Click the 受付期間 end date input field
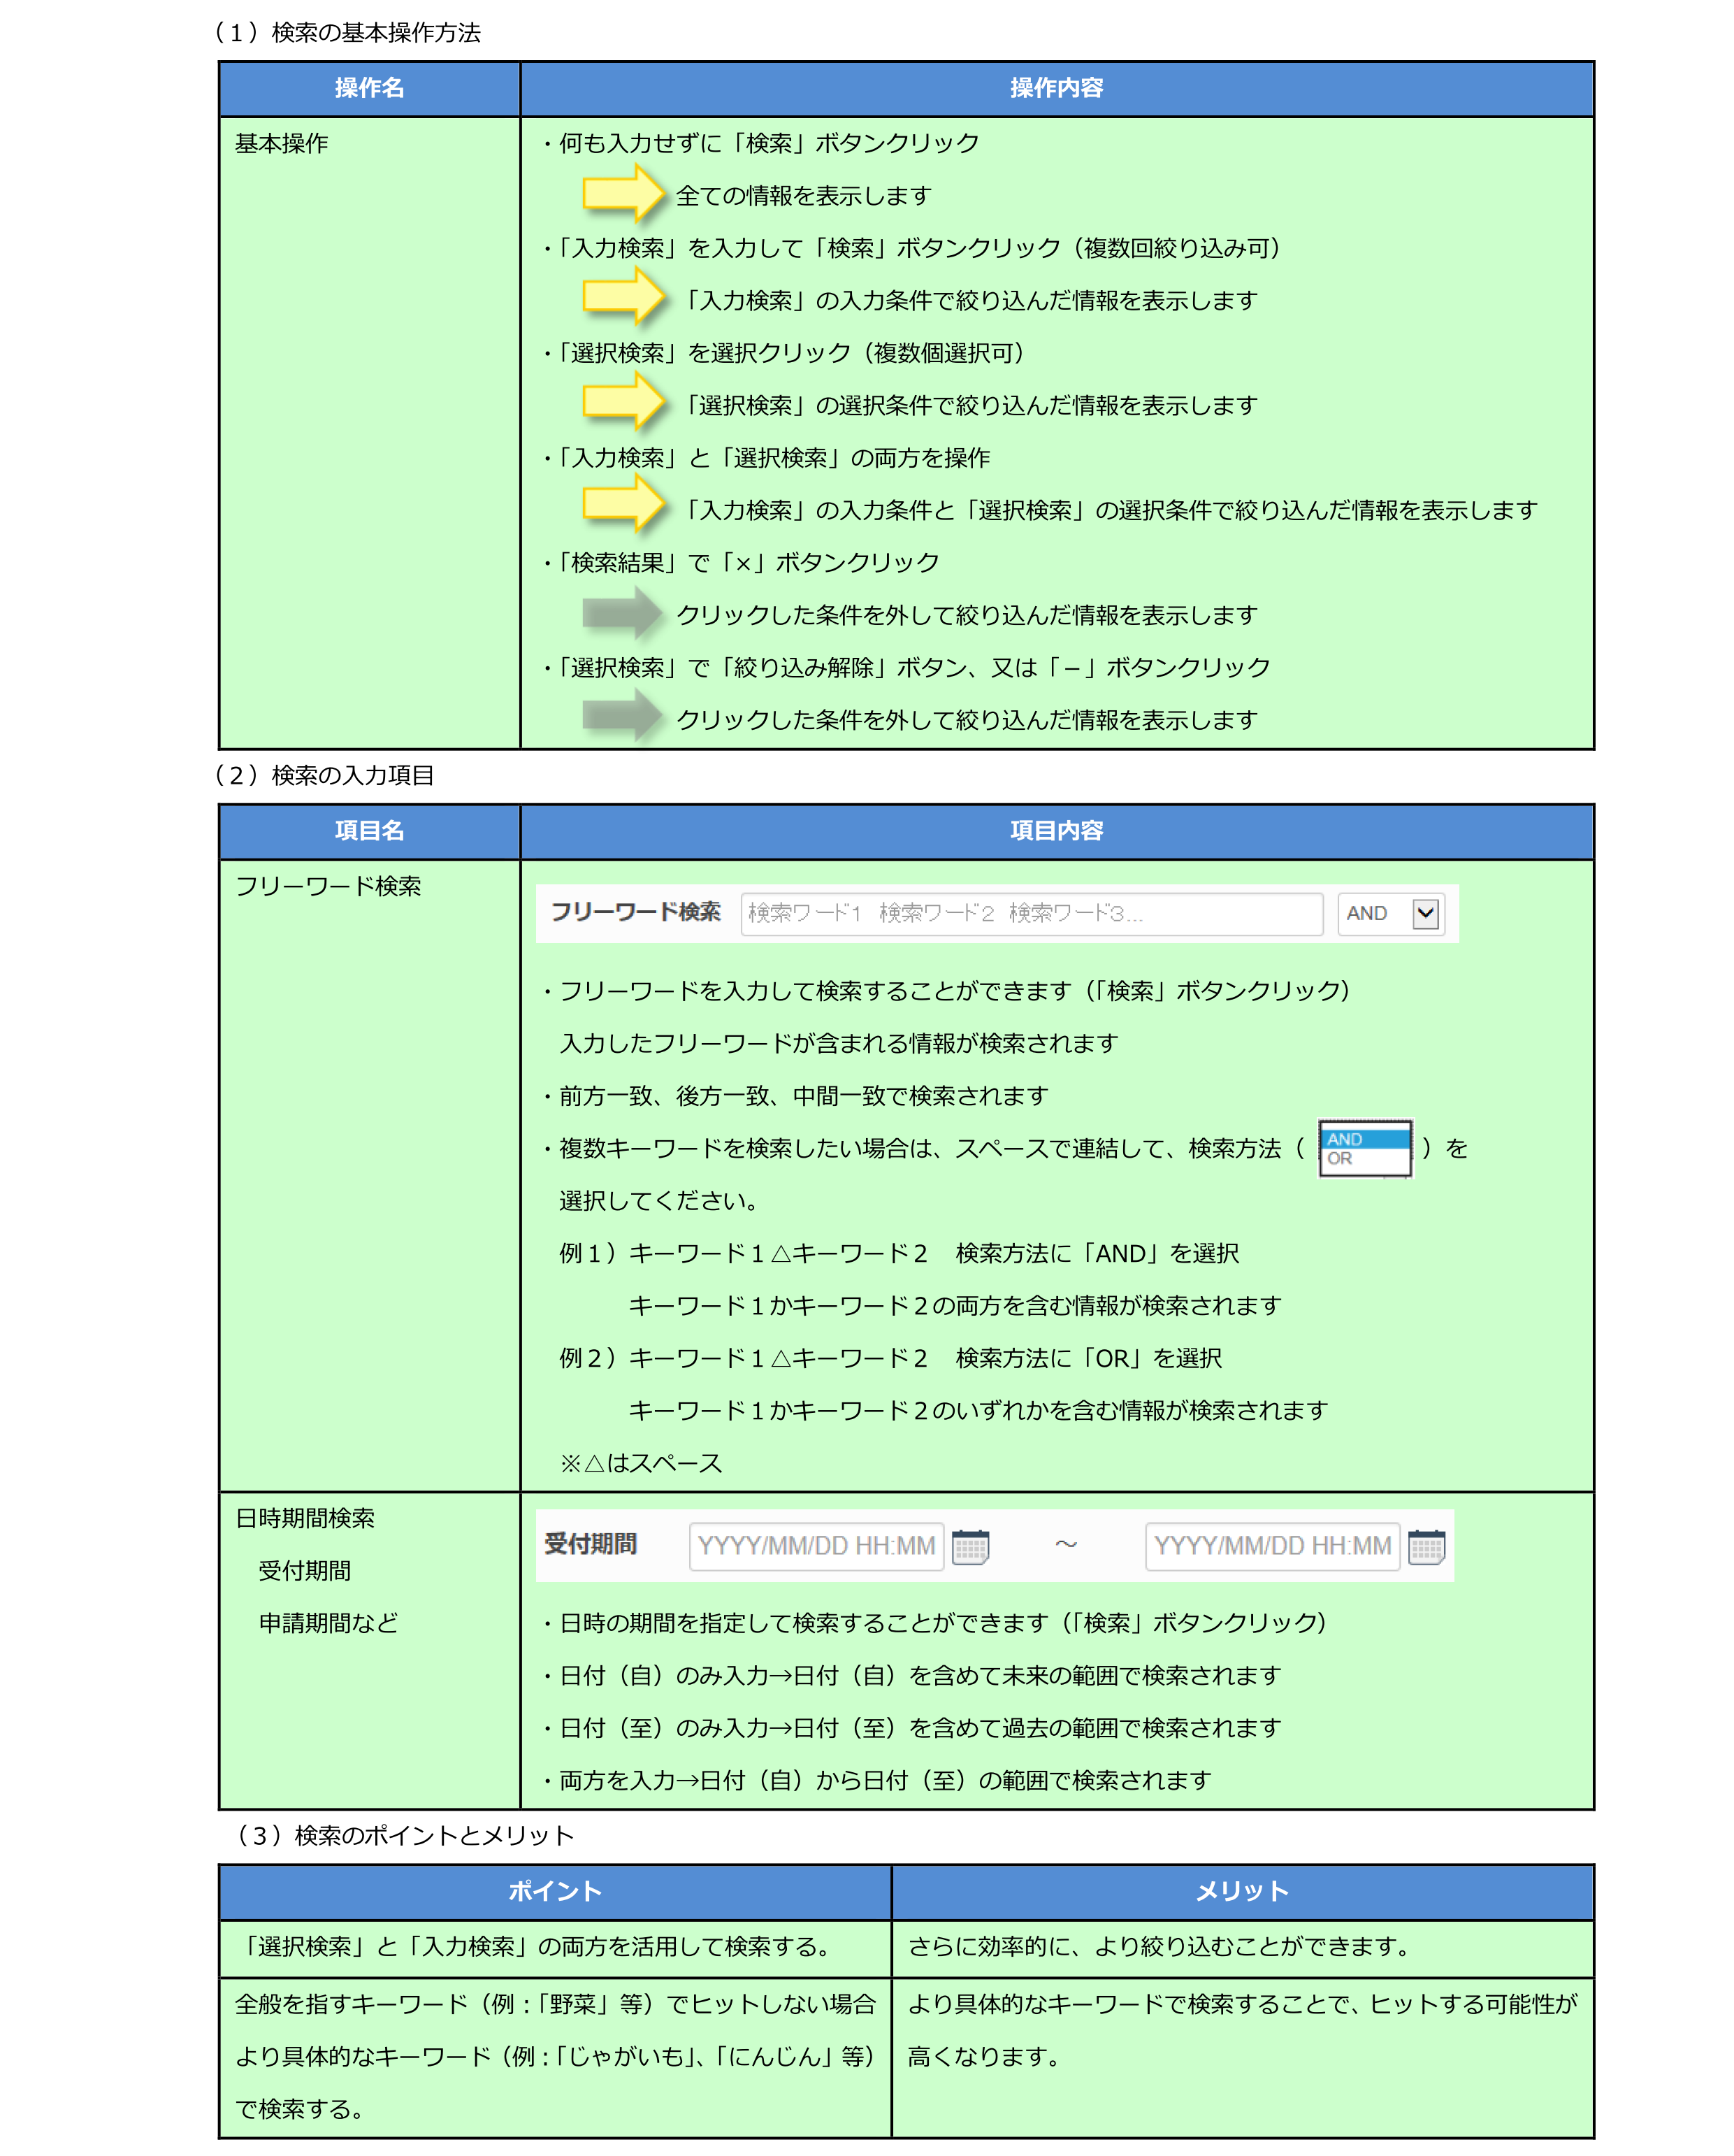 click(1272, 1546)
